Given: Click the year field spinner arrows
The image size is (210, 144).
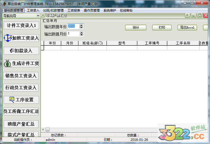Looking at the screenshot, I should [x=81, y=26].
